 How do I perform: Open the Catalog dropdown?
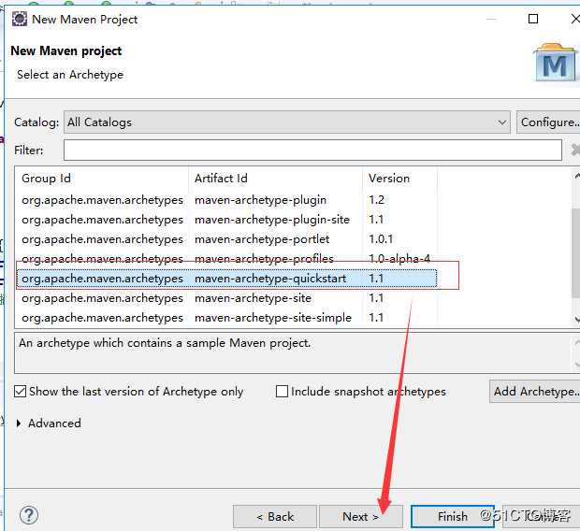point(286,122)
